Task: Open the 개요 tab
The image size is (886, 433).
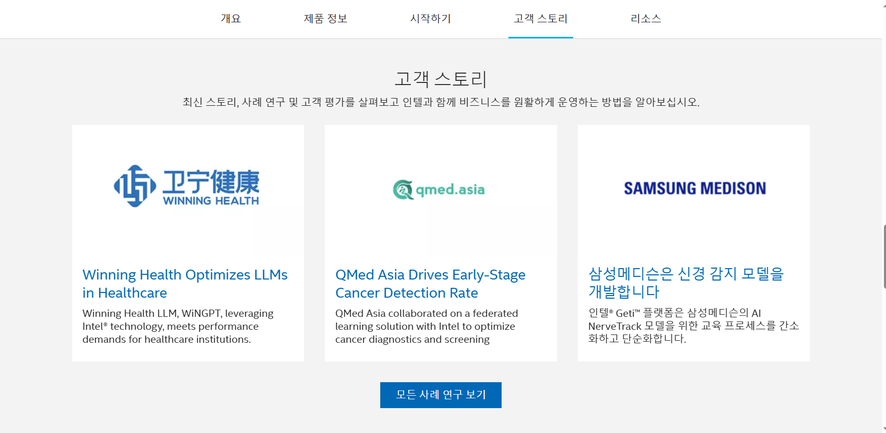Action: (x=231, y=19)
